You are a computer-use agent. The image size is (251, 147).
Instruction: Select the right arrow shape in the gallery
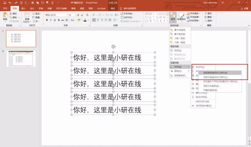(161, 17)
